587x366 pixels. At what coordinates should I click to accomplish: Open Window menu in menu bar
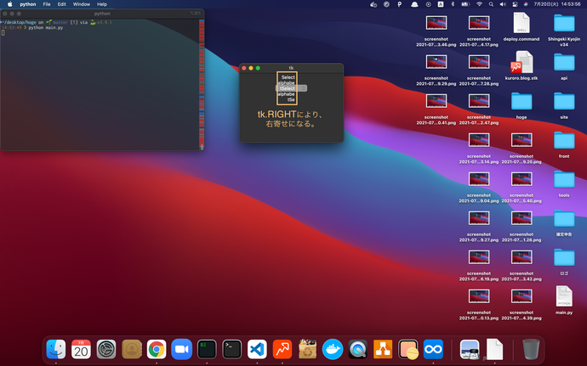(81, 4)
